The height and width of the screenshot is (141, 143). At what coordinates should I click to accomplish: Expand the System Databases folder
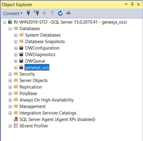(x=16, y=35)
